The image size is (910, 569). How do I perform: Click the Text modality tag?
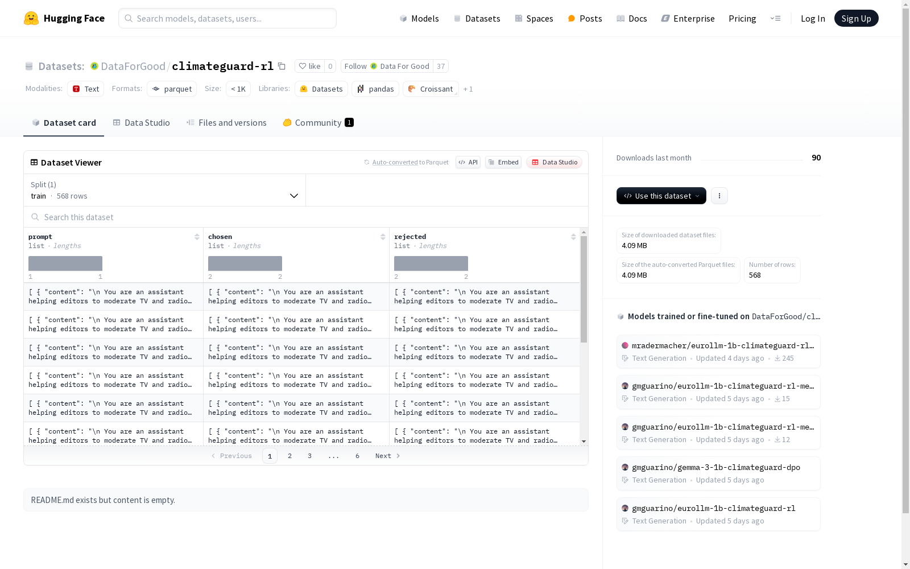pyautogui.click(x=86, y=89)
